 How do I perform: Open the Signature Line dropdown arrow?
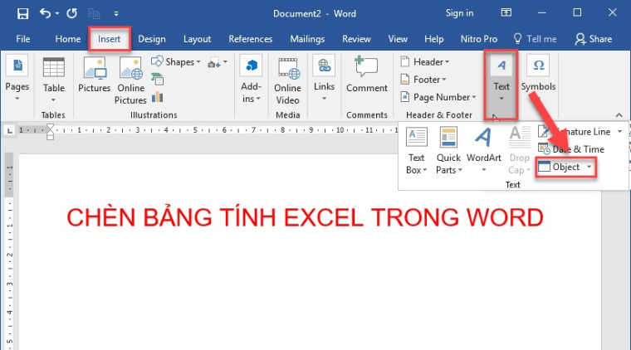tap(620, 132)
